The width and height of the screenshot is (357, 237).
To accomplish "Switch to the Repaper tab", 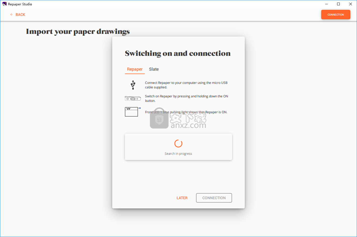I will (135, 69).
